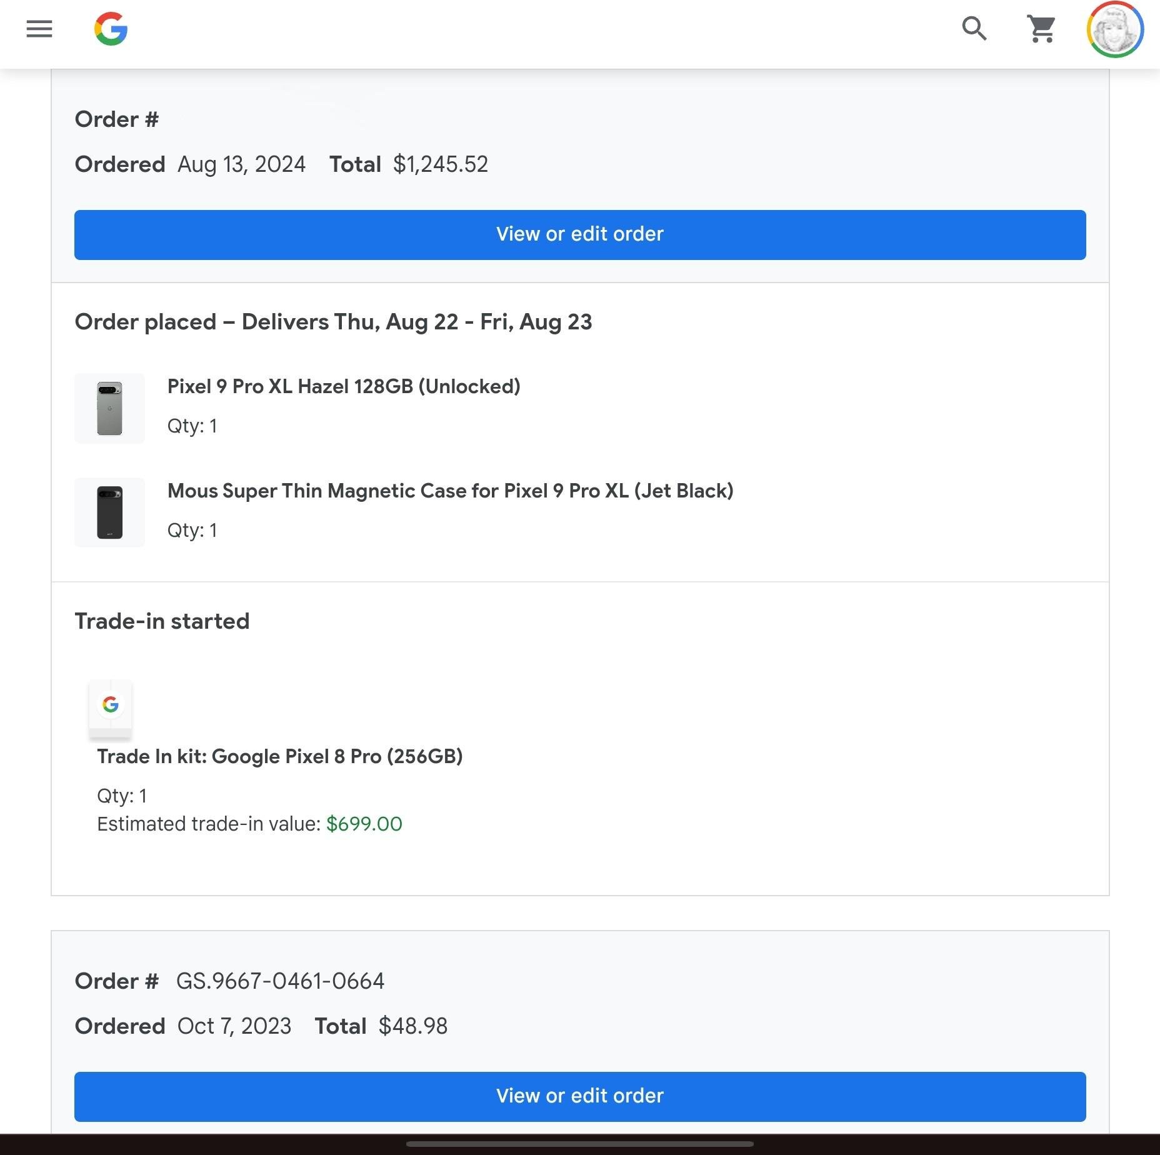The width and height of the screenshot is (1160, 1155).
Task: Open the hamburger navigation menu
Action: point(39,29)
